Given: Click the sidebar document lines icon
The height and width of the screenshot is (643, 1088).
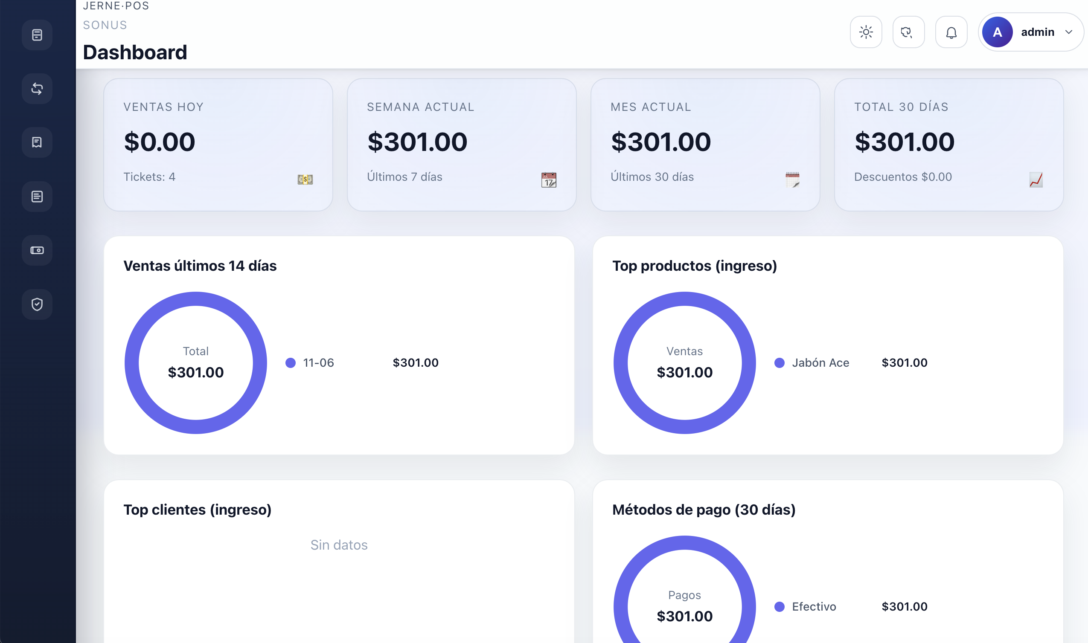Looking at the screenshot, I should (x=37, y=196).
